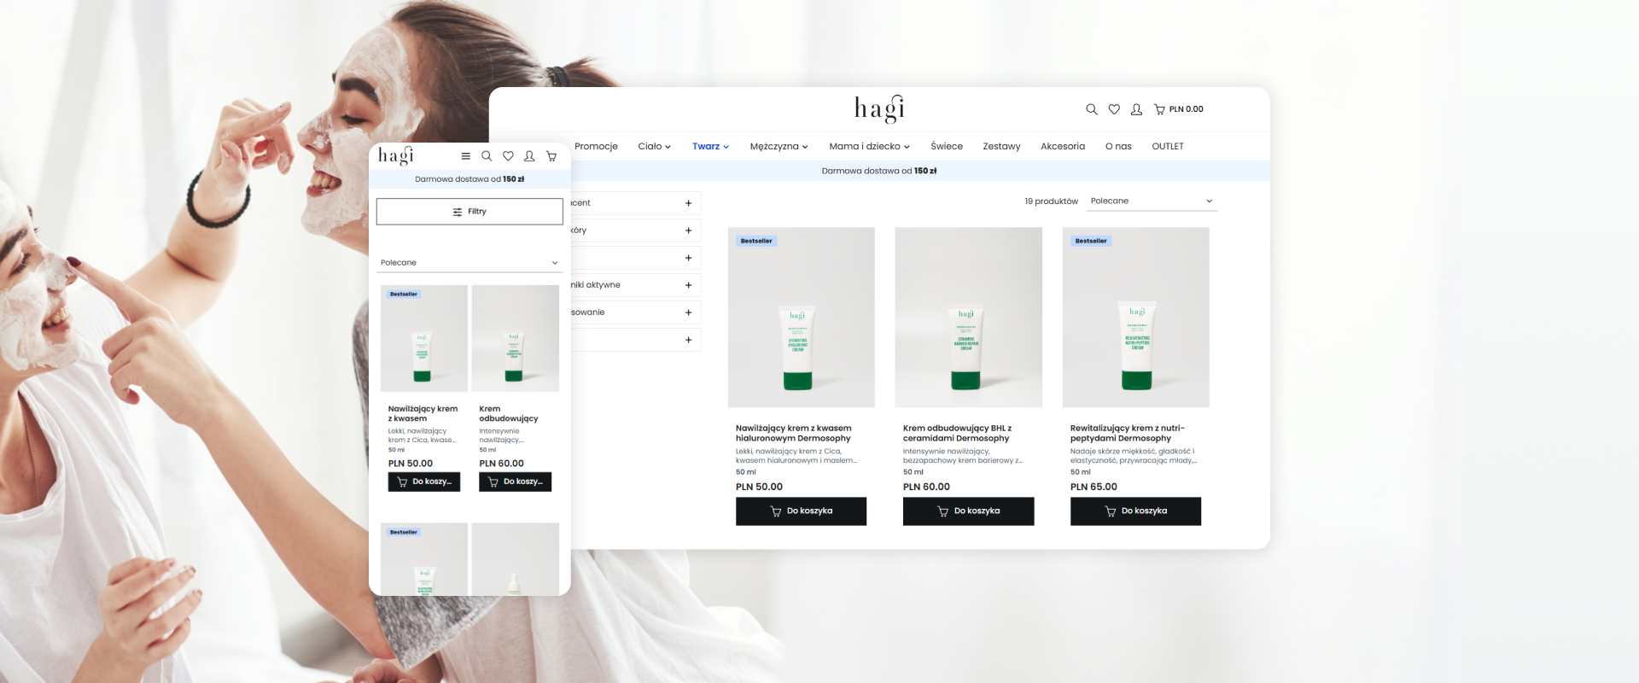Screen dimensions: 1639x683
Task: Open the Promocje menu item
Action: pyautogui.click(x=596, y=147)
